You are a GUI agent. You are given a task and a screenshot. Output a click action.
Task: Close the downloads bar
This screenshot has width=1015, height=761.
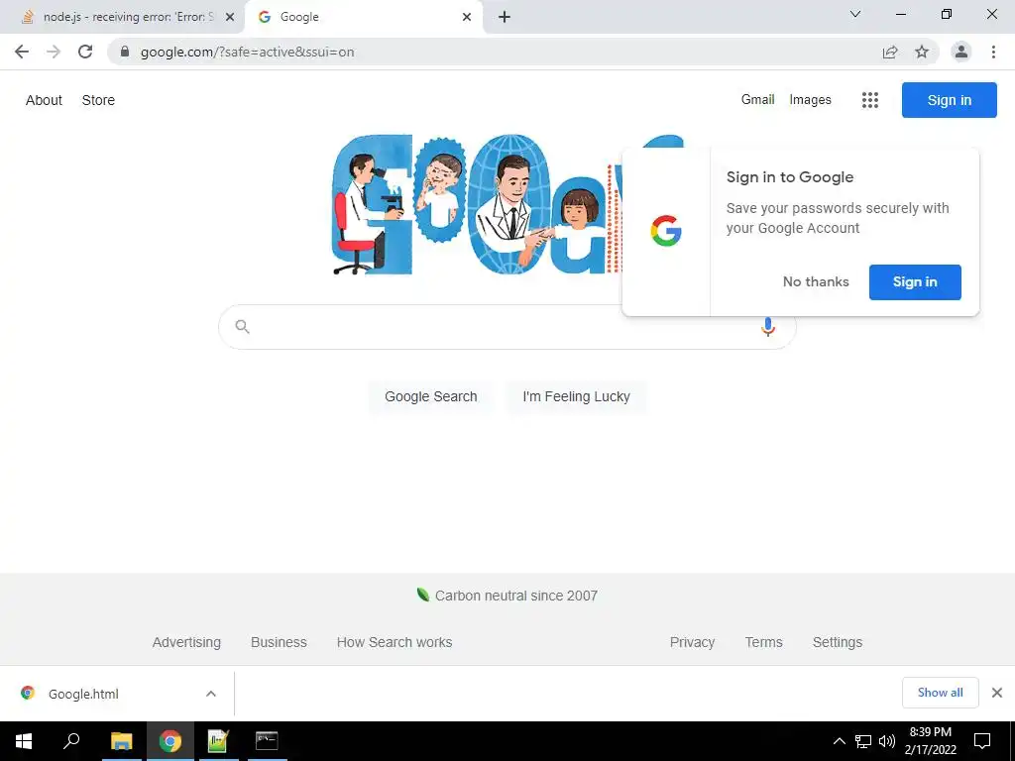[x=997, y=693]
